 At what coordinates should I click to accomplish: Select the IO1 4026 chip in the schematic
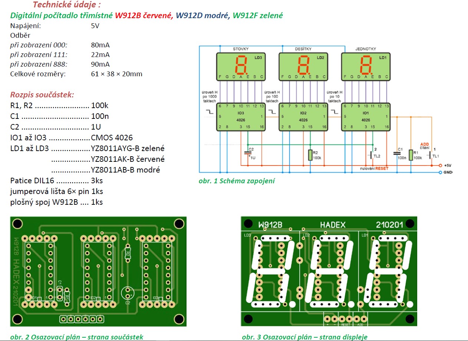[x=365, y=117]
